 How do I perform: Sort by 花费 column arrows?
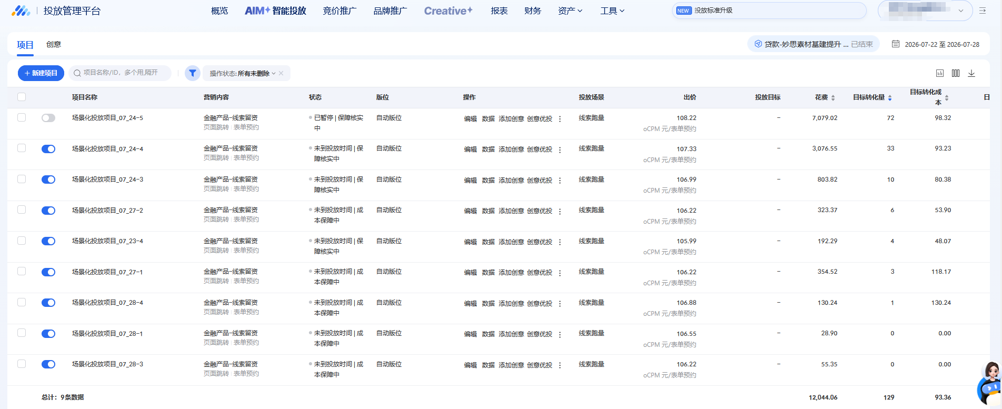tap(833, 98)
